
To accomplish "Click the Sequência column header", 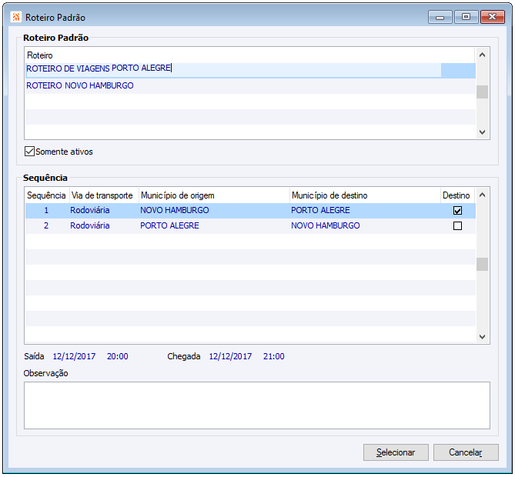I will [x=47, y=195].
